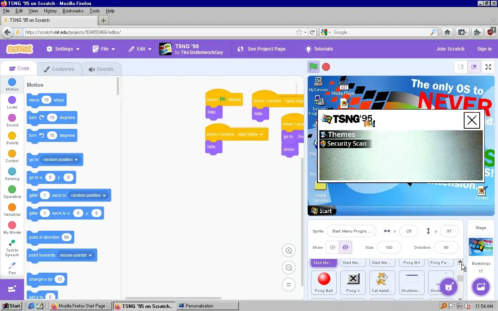
Task: Select the Control block category
Action: coord(12,156)
